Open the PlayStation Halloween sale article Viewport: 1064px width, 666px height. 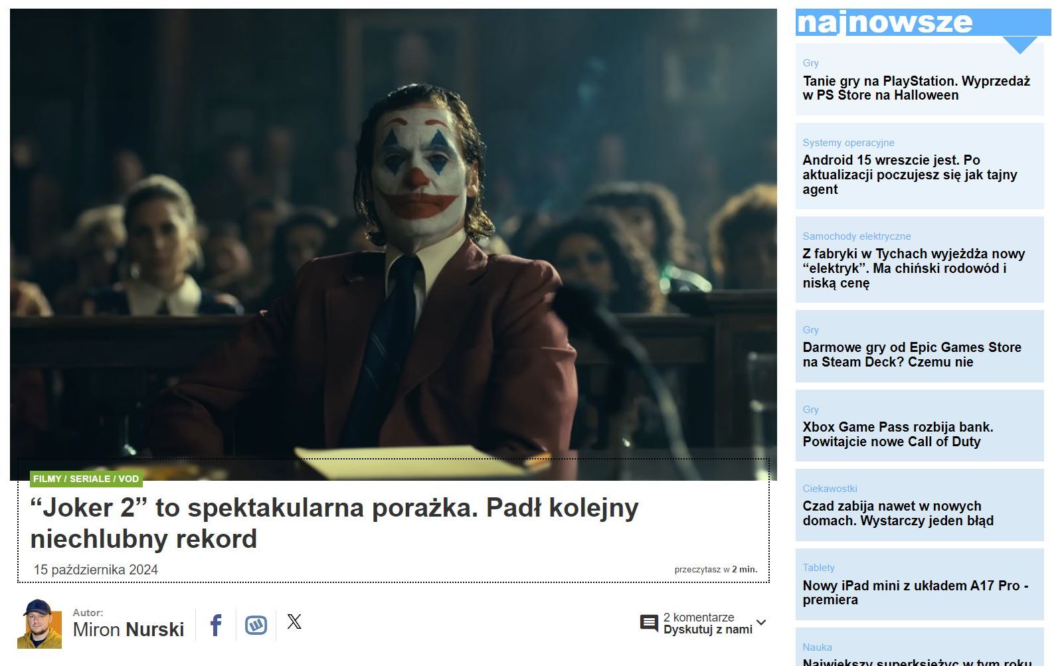click(x=916, y=88)
